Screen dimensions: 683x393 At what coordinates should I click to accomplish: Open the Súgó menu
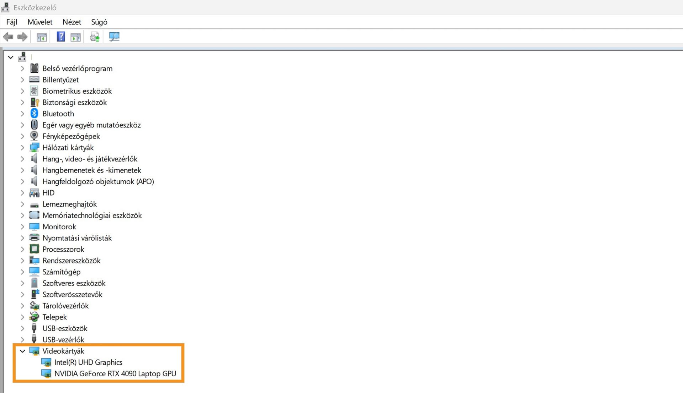(99, 22)
